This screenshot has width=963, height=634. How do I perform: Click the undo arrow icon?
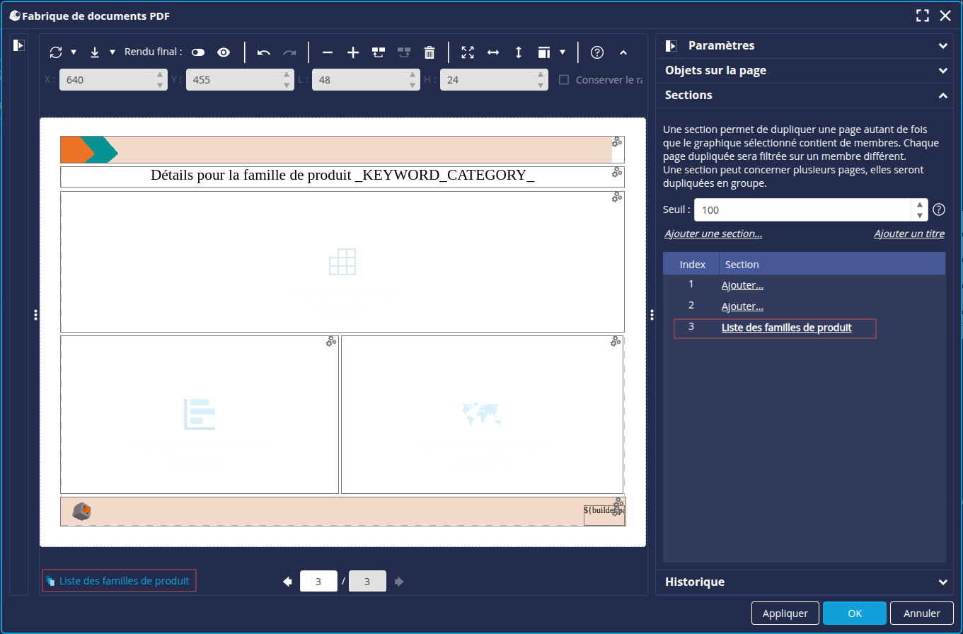[264, 52]
